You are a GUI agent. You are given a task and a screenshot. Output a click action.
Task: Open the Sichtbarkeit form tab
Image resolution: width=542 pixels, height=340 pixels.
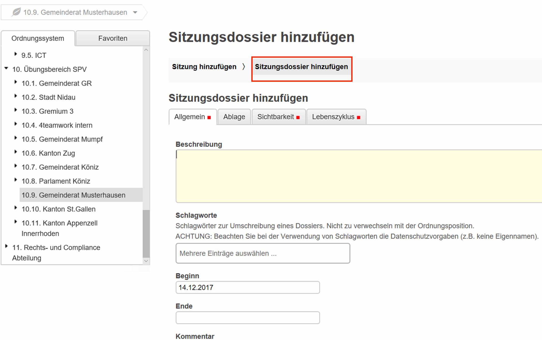(279, 117)
